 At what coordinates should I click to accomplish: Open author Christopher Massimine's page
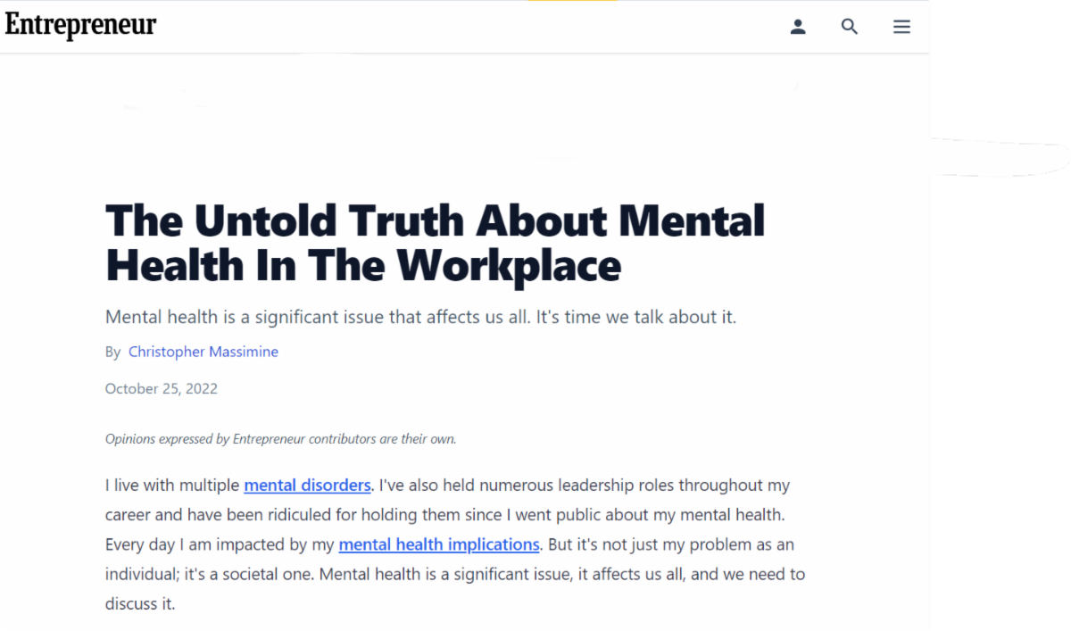[x=203, y=352]
